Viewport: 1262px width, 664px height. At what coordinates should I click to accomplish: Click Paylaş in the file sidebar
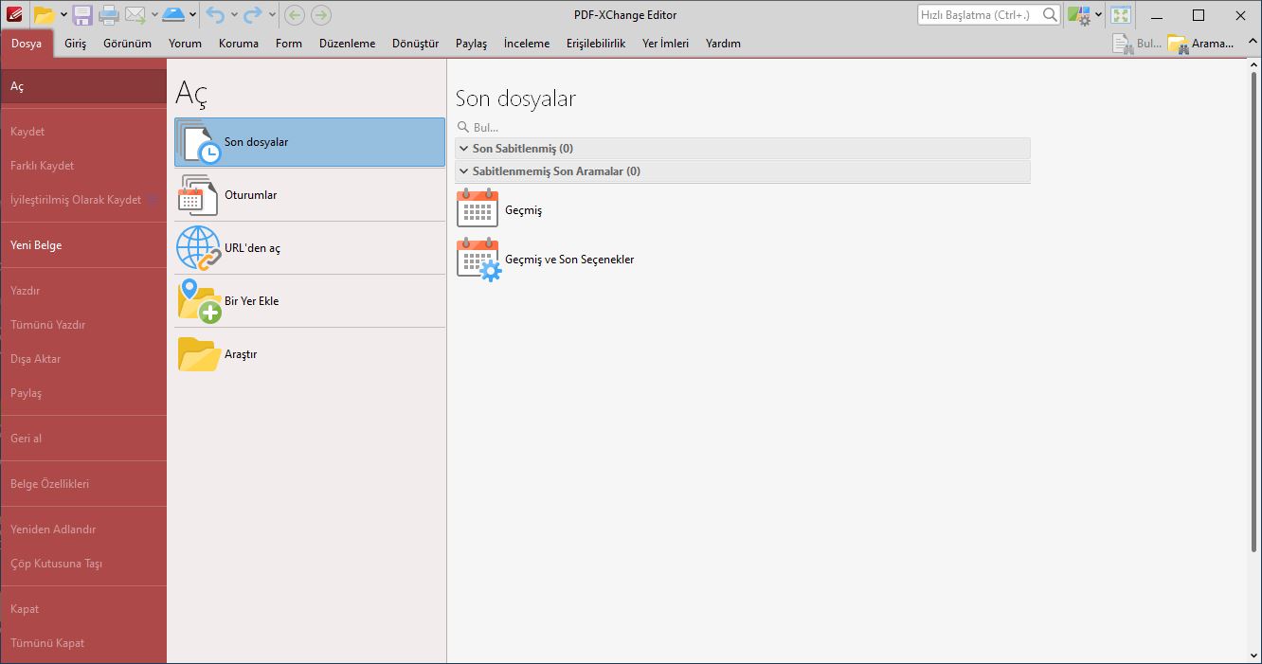coord(83,393)
